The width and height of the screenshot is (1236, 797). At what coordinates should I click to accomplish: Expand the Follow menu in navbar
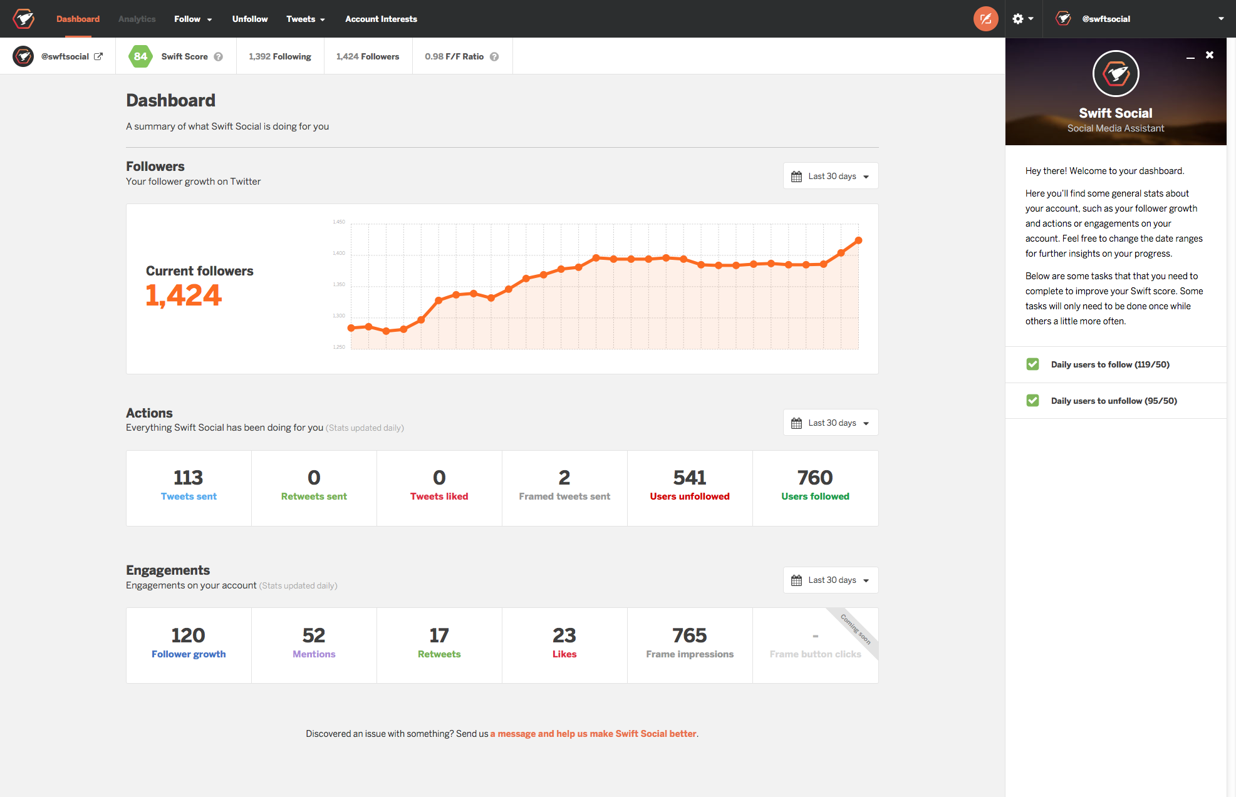tap(192, 19)
